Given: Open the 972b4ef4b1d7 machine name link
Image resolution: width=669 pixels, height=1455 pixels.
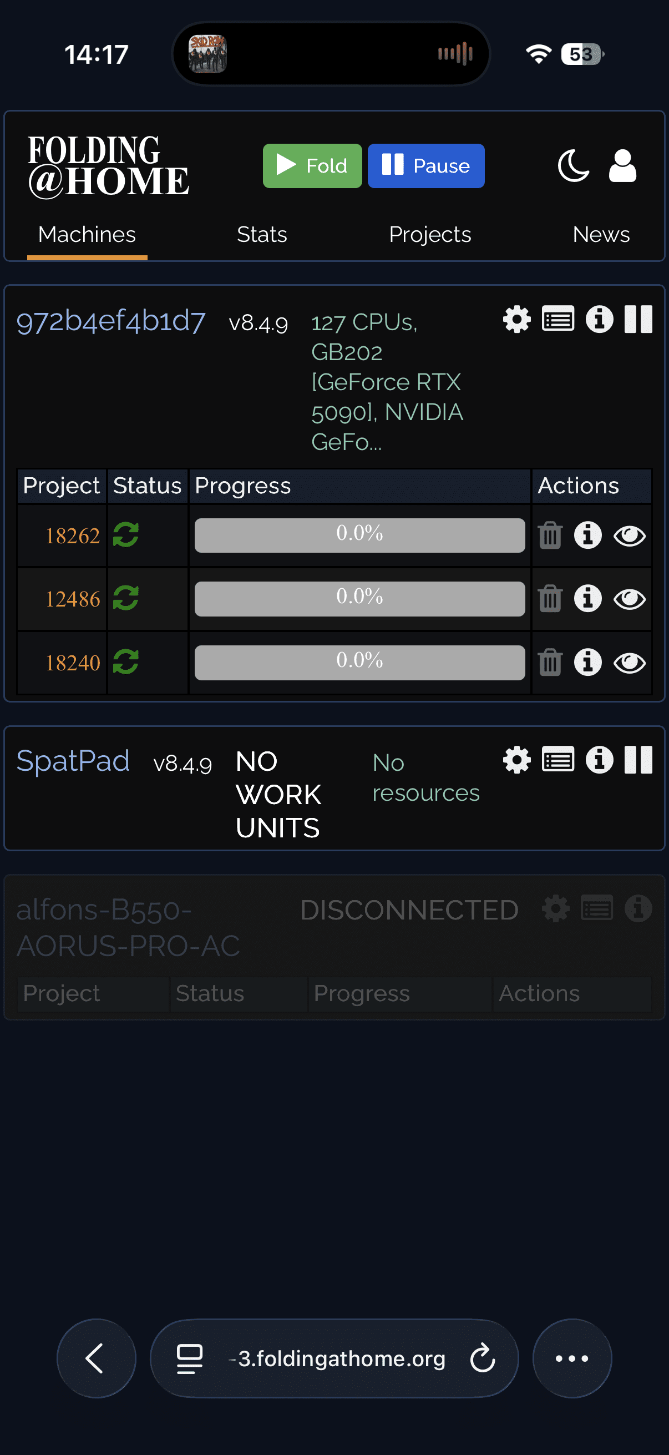Looking at the screenshot, I should click(x=111, y=322).
